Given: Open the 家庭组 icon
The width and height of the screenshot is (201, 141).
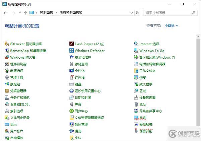Looking at the screenshot, I should click(7, 84).
